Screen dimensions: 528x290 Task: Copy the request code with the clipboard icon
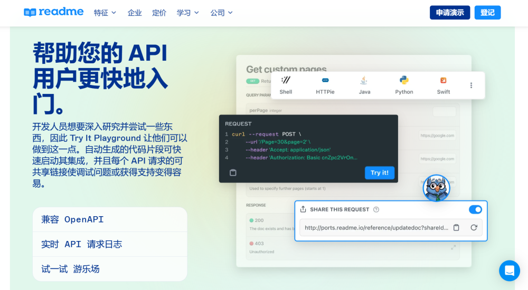coord(233,172)
